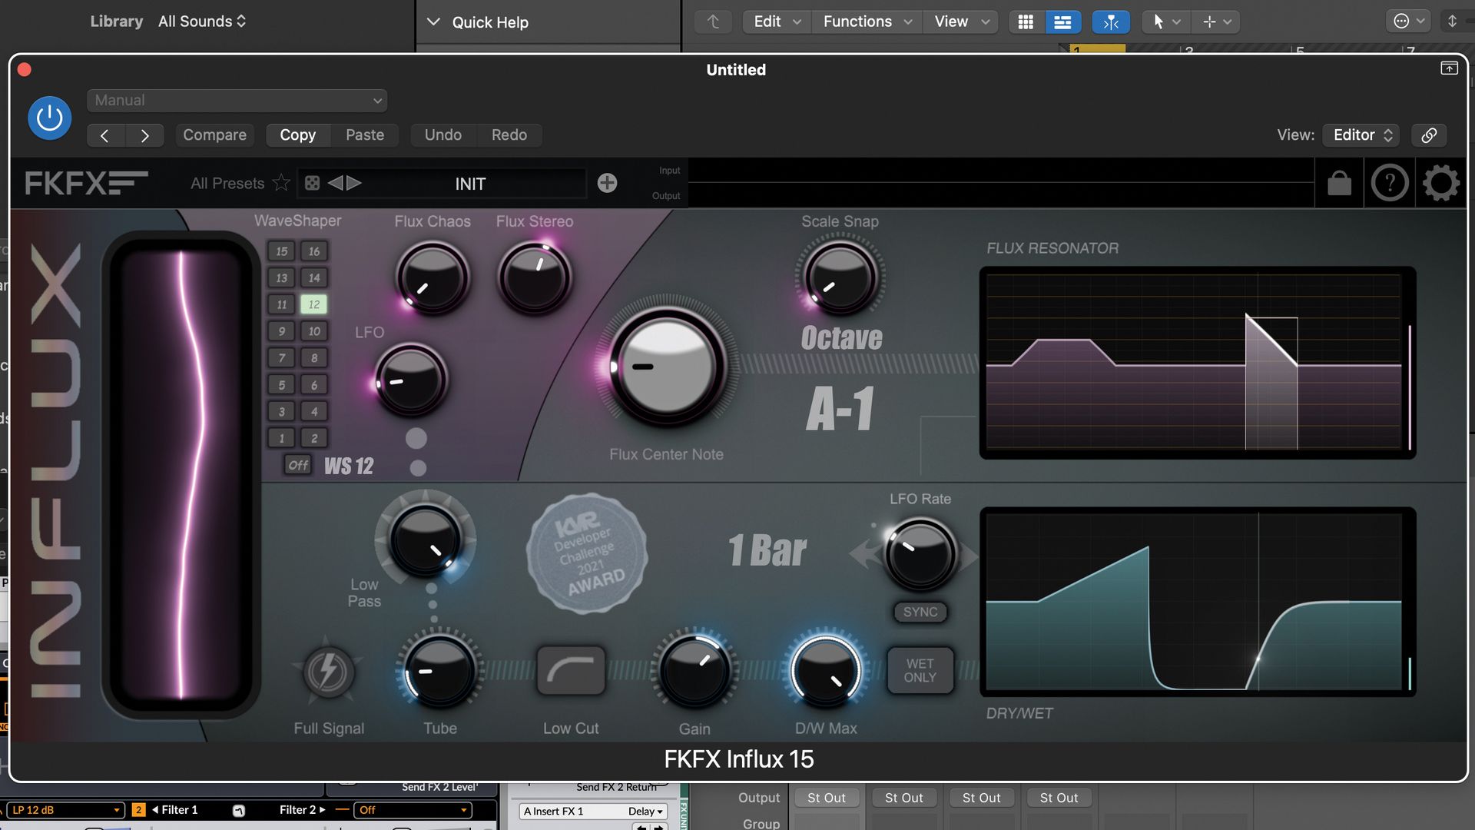Open the View Editor dropdown
The height and width of the screenshot is (830, 1475).
click(1360, 134)
